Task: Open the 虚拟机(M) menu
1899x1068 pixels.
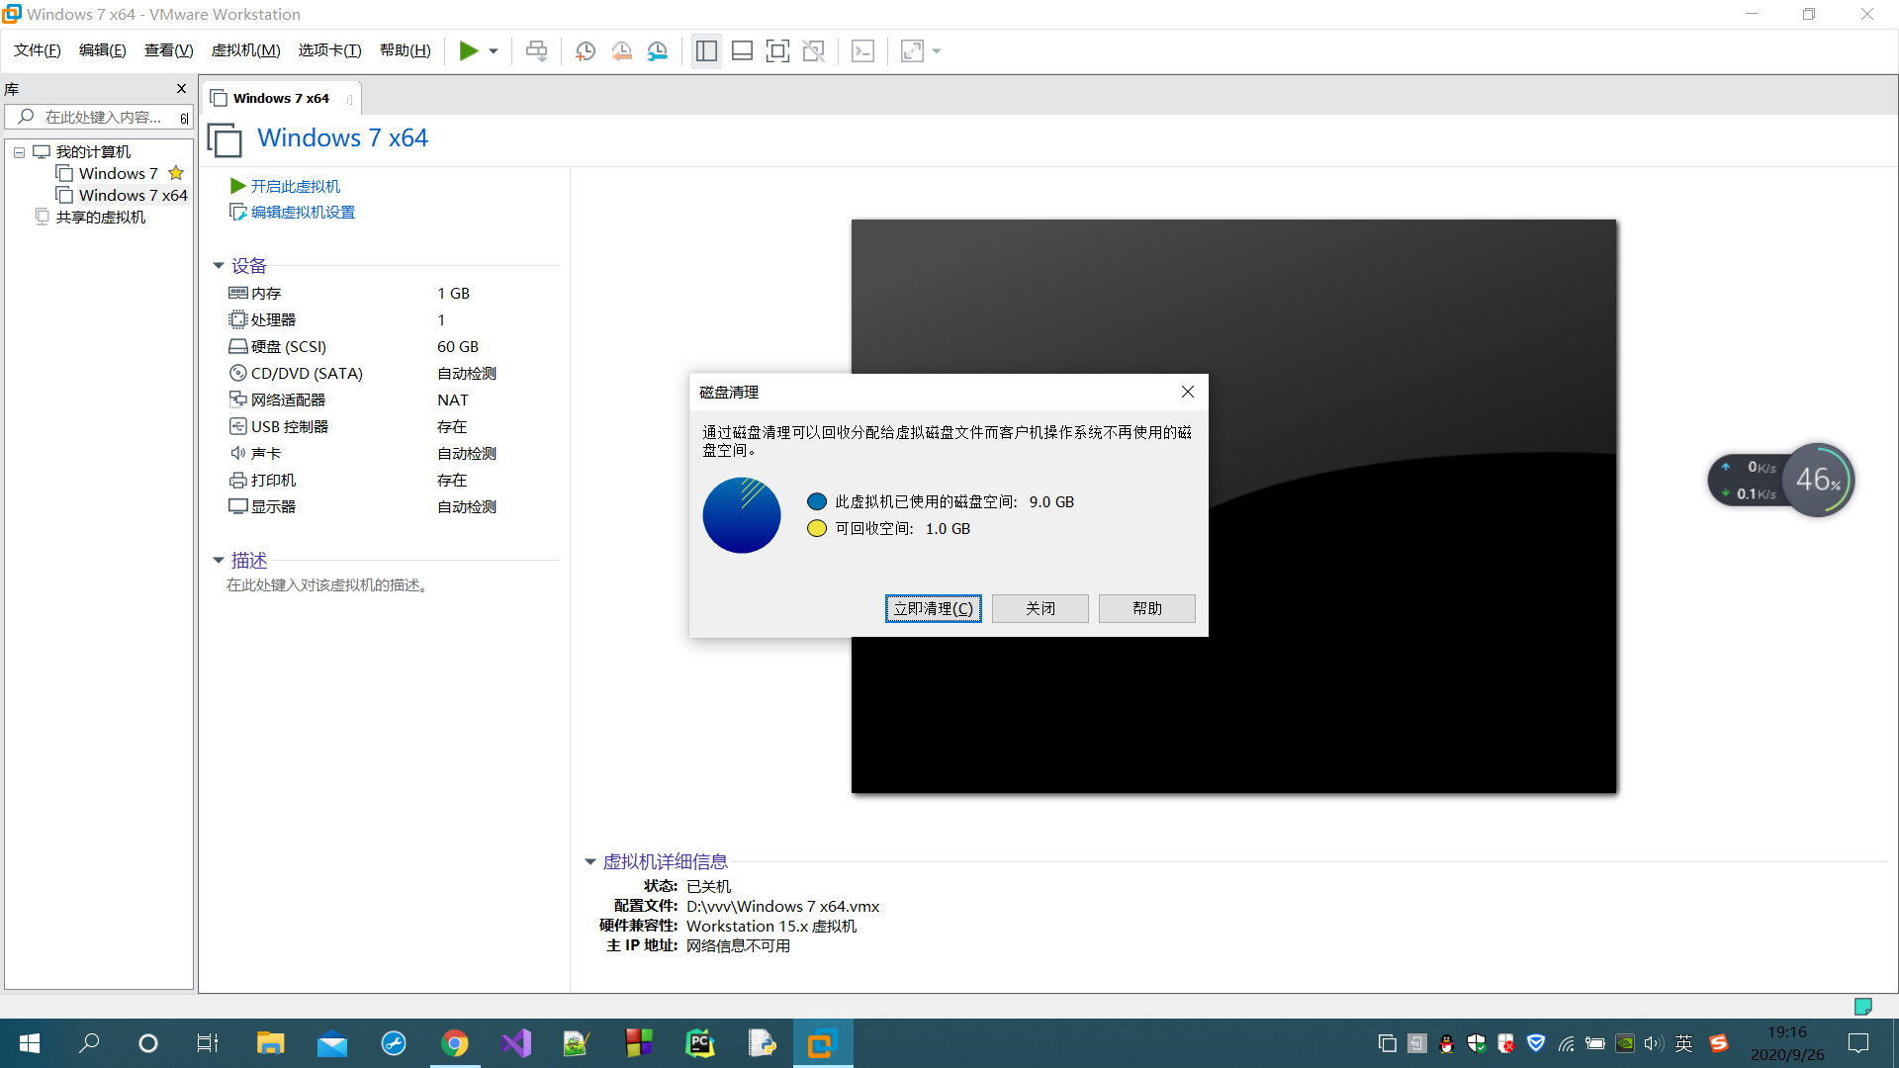Action: (245, 50)
